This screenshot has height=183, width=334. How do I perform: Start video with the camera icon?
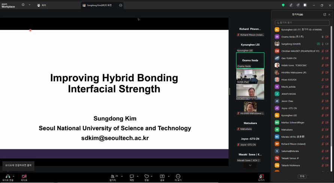click(24, 176)
